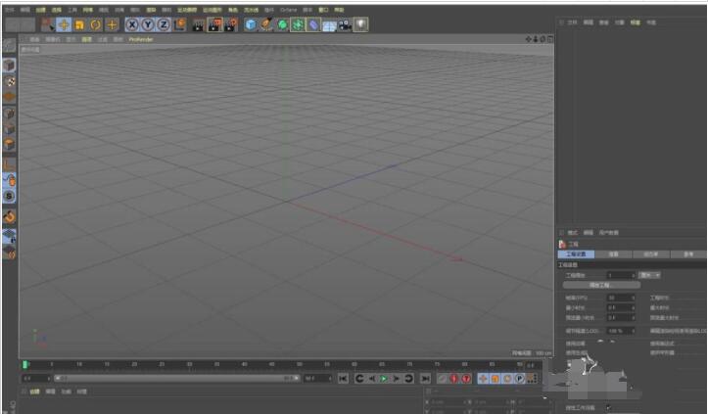Image resolution: width=708 pixels, height=414 pixels.
Task: Click the level of detail percentage stepper
Action: (633, 331)
